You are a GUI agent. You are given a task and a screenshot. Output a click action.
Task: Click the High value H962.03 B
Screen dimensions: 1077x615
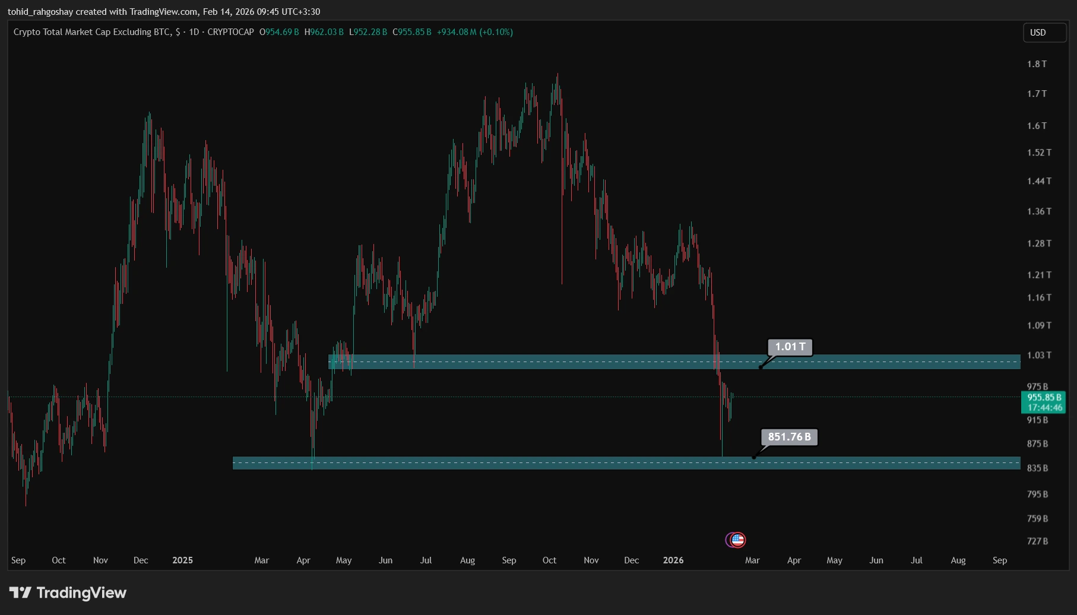[324, 32]
